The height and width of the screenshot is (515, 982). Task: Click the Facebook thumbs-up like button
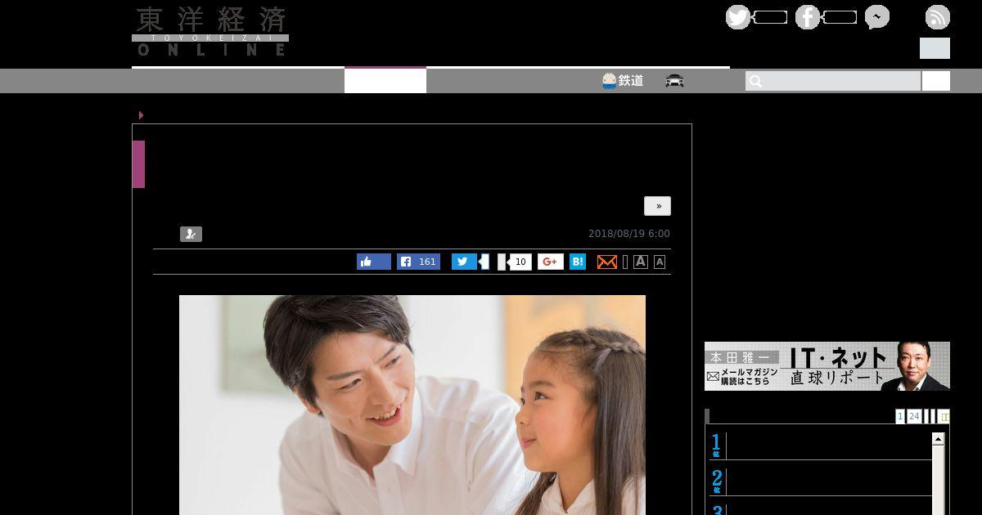click(x=374, y=262)
